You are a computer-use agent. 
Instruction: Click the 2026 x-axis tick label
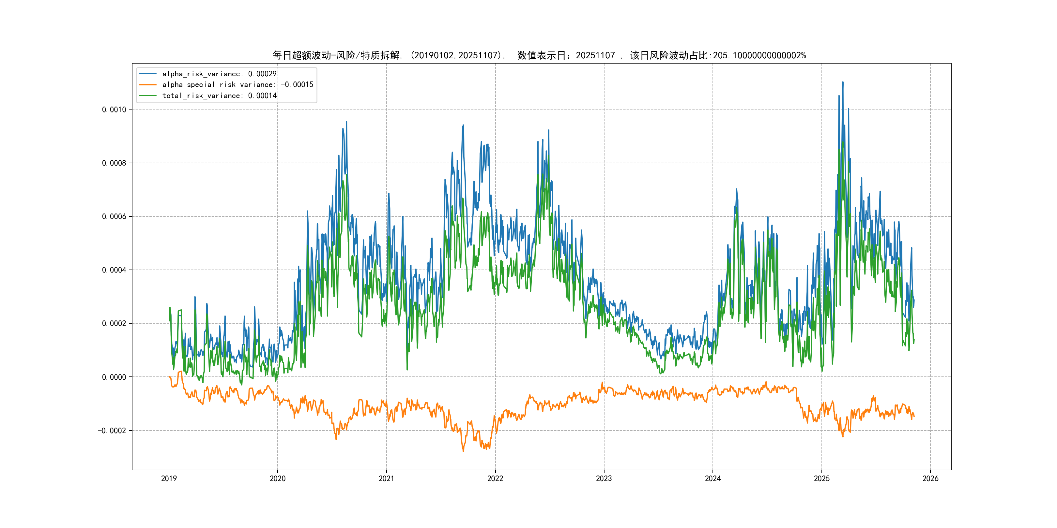click(930, 478)
